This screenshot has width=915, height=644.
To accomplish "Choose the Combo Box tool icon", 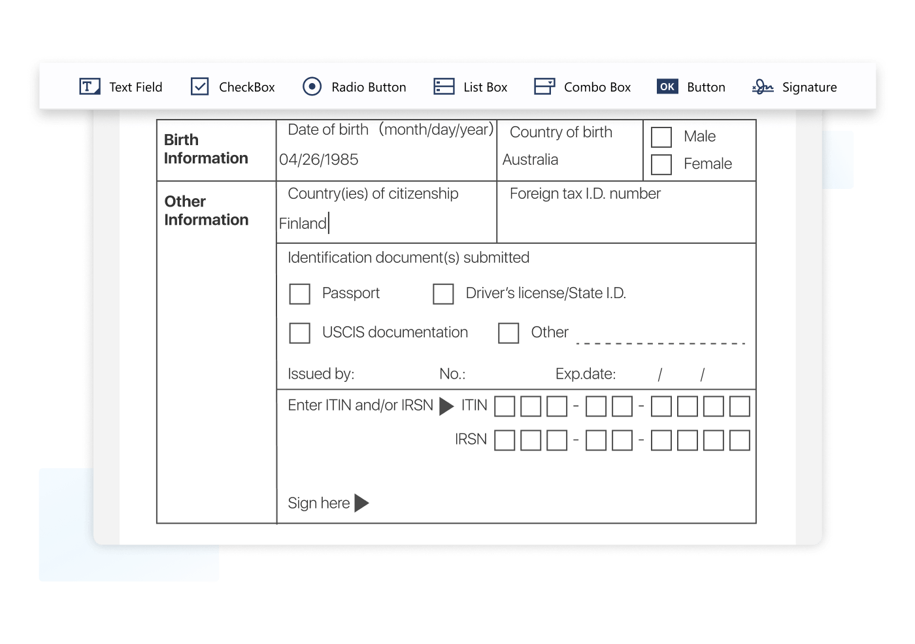I will 544,86.
